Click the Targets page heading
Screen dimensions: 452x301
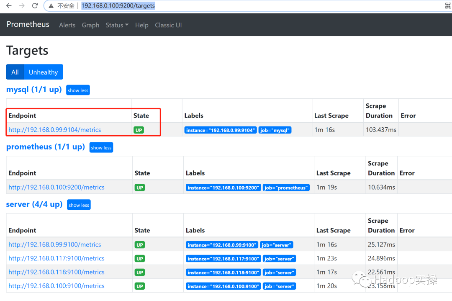[x=27, y=51]
